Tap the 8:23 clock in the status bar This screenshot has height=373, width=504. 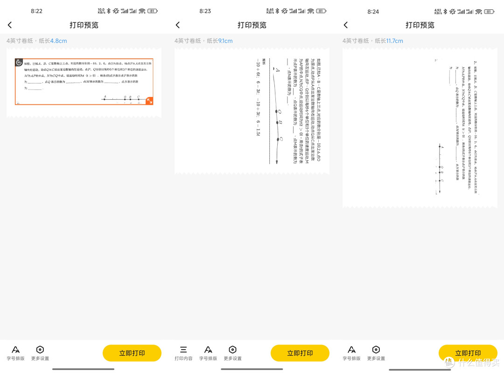click(205, 11)
